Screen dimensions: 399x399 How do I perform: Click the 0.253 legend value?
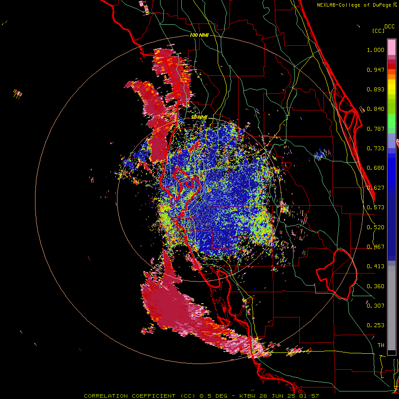pos(376,325)
